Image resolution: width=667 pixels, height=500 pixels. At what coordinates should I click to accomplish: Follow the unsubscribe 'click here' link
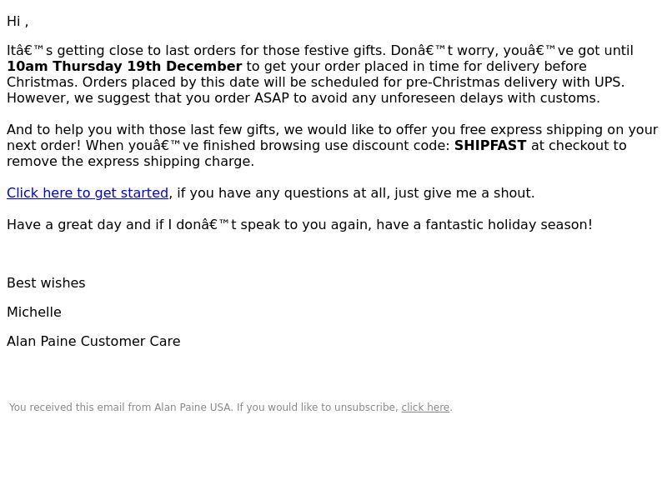pyautogui.click(x=425, y=407)
